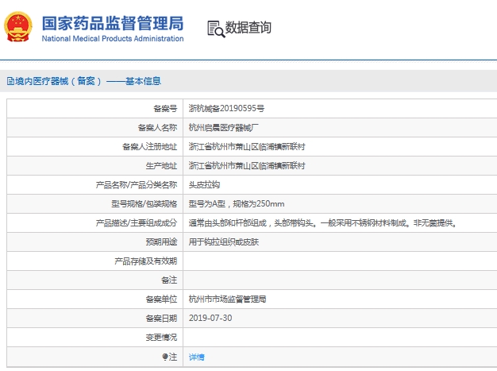This screenshot has height=371, width=497.
Task: Click the 预期用途 label cell
Action: (x=94, y=242)
